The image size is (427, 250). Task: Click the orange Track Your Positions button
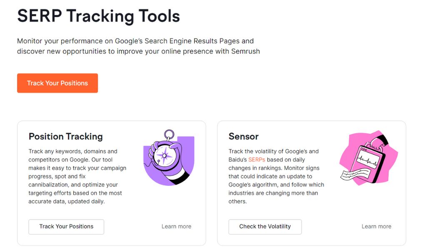pos(57,83)
